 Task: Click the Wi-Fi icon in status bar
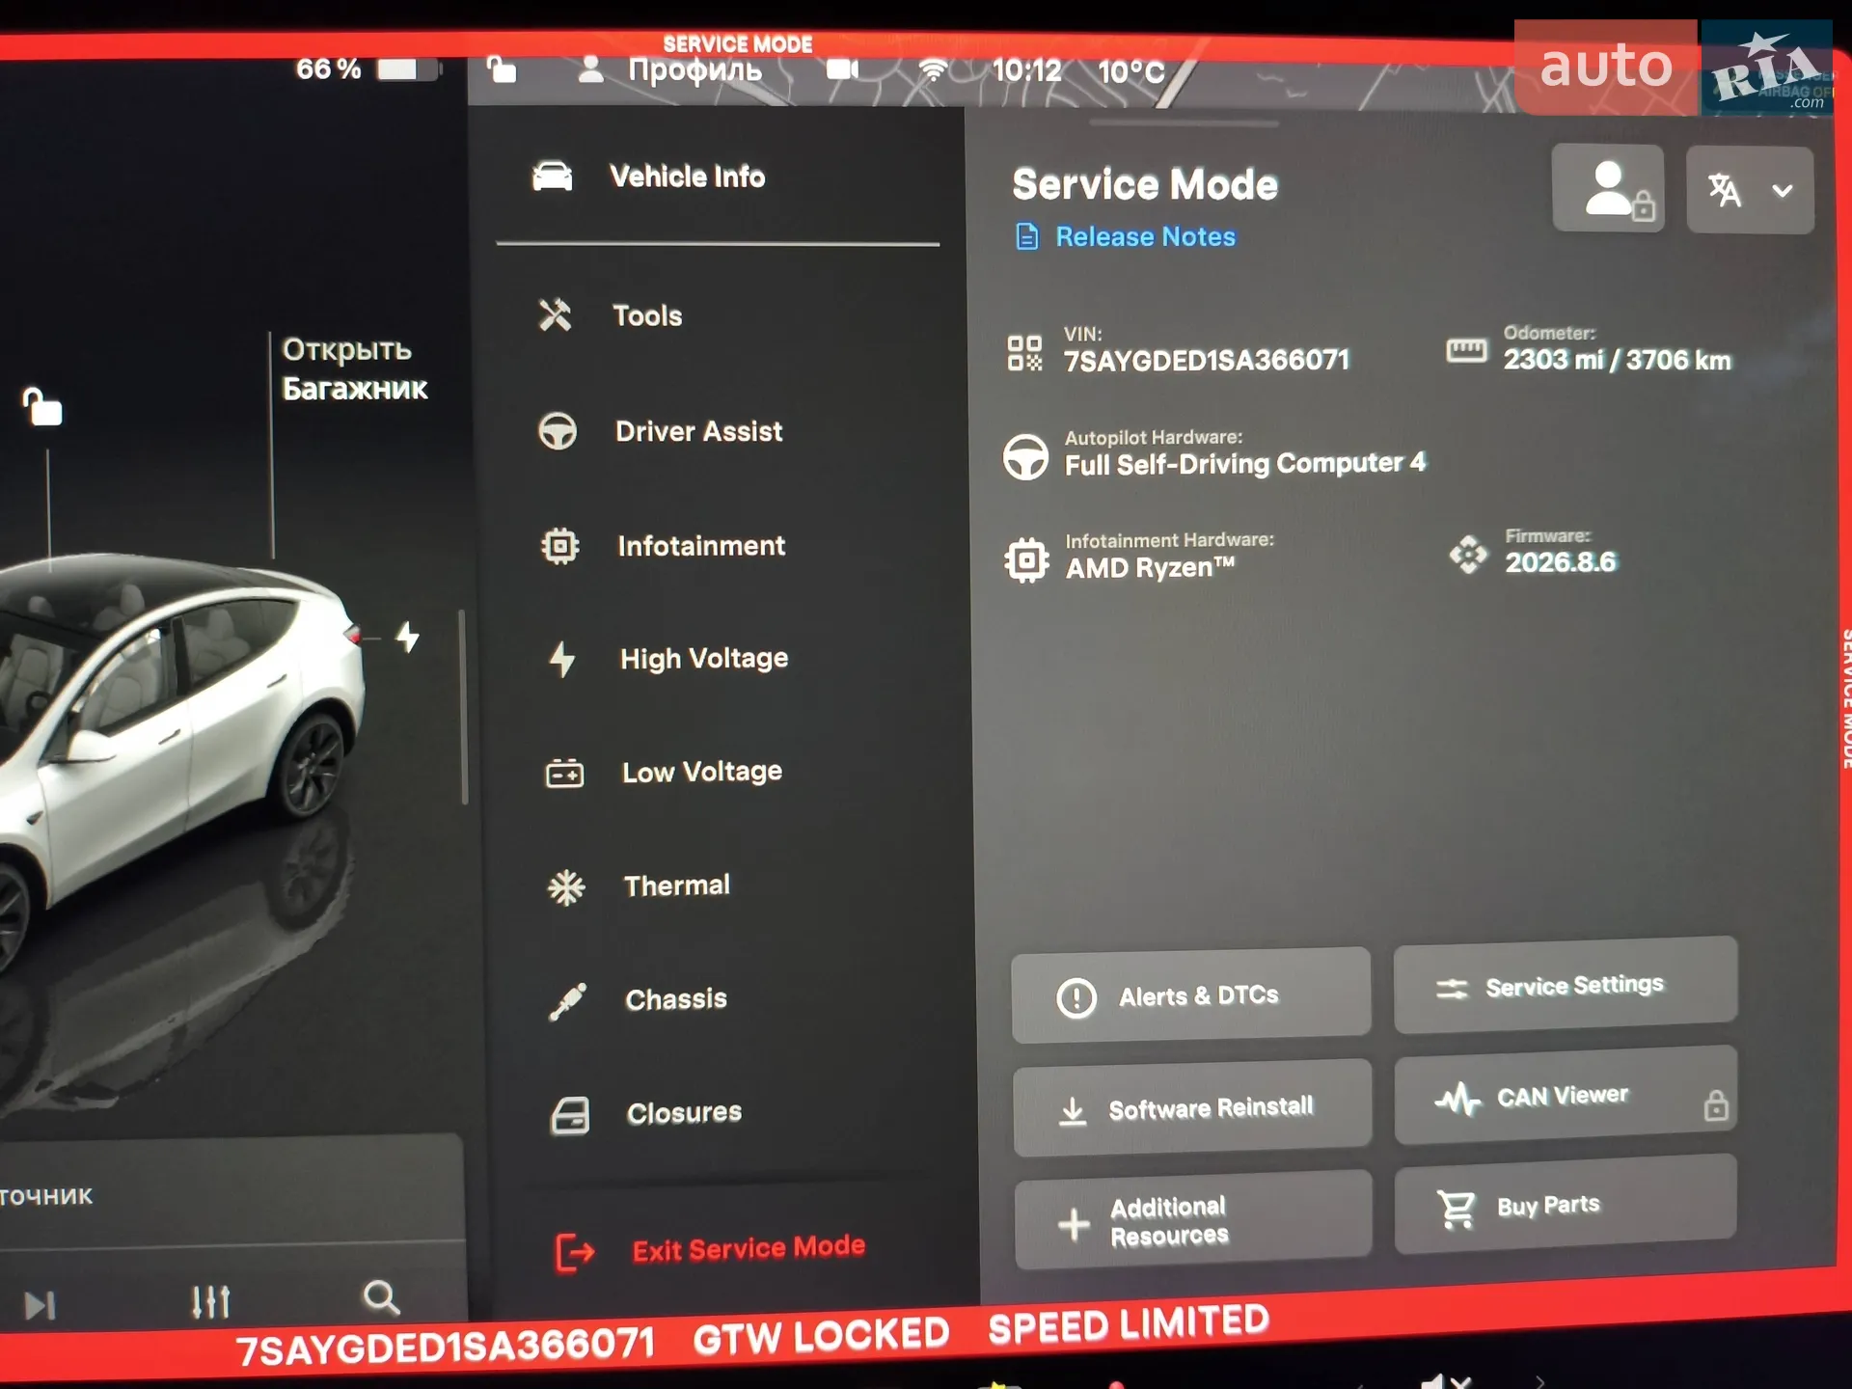(x=933, y=69)
